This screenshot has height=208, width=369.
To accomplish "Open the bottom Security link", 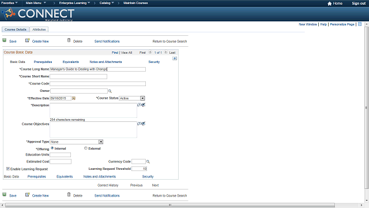I will click(x=148, y=176).
